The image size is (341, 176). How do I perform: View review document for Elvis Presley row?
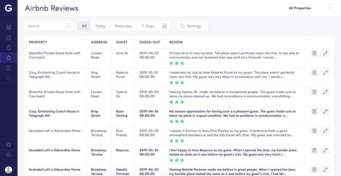tap(315, 131)
